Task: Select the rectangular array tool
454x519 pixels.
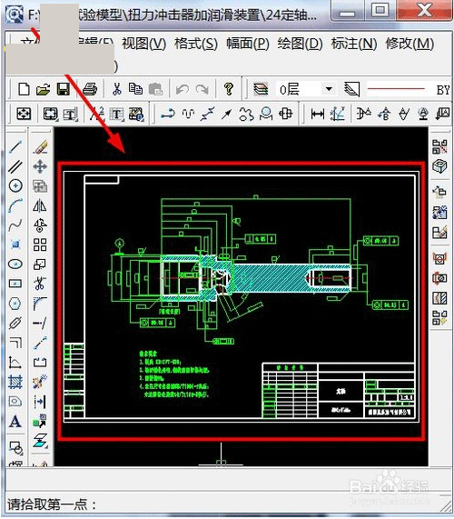Action: point(40,245)
